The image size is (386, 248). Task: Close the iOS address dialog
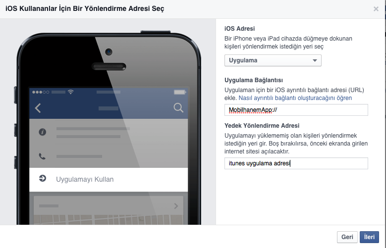coord(376,9)
